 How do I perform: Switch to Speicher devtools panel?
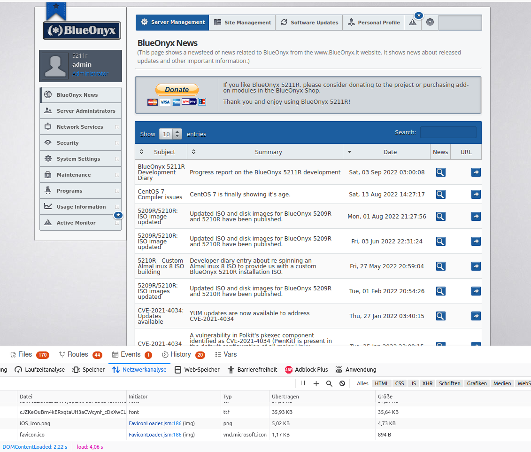[x=88, y=370]
